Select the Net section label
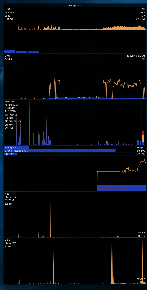The image size is (147, 290). (7, 194)
